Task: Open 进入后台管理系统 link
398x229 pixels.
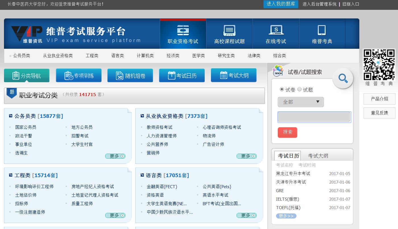Action: 320,4
